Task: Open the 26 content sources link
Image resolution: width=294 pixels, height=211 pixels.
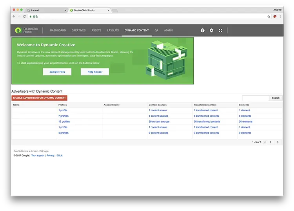Action: click(x=159, y=122)
